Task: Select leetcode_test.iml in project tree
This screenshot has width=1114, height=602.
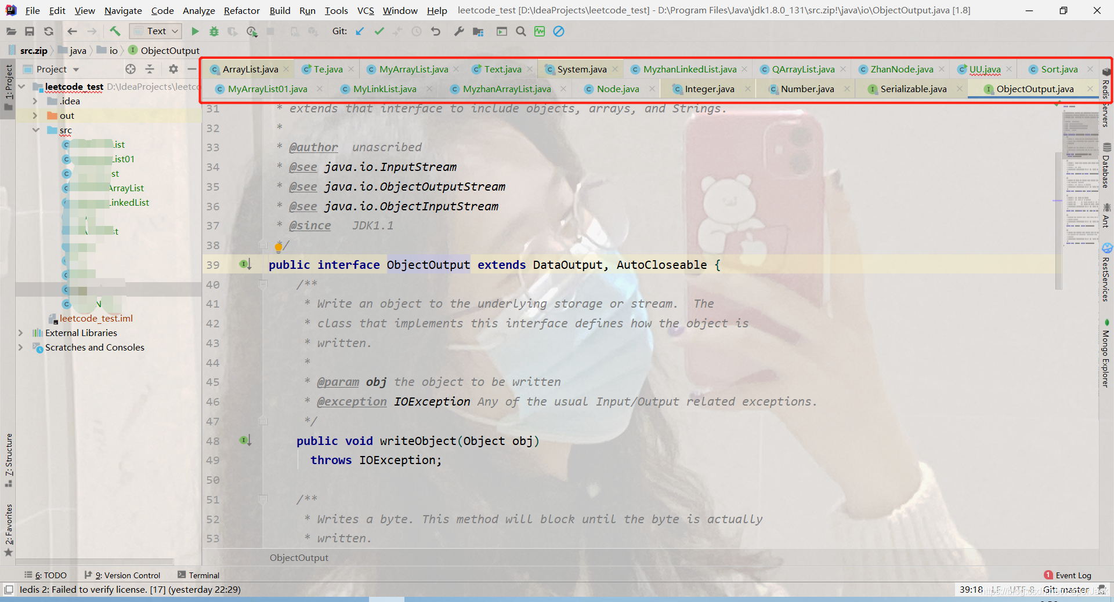Action: (x=96, y=318)
